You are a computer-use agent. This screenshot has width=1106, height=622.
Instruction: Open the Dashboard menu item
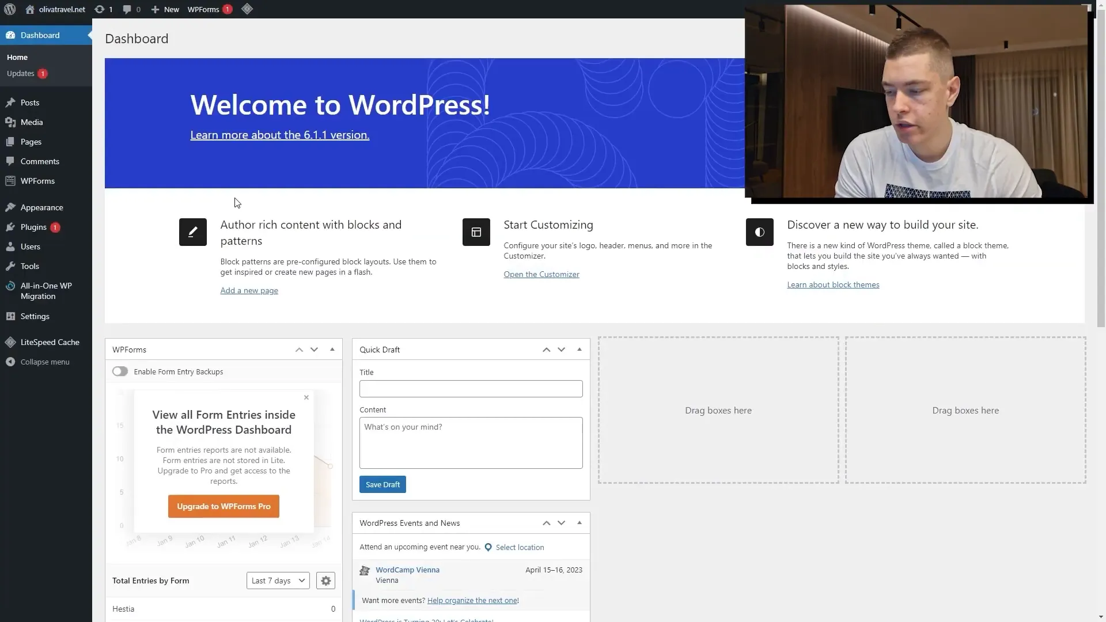[46, 35]
